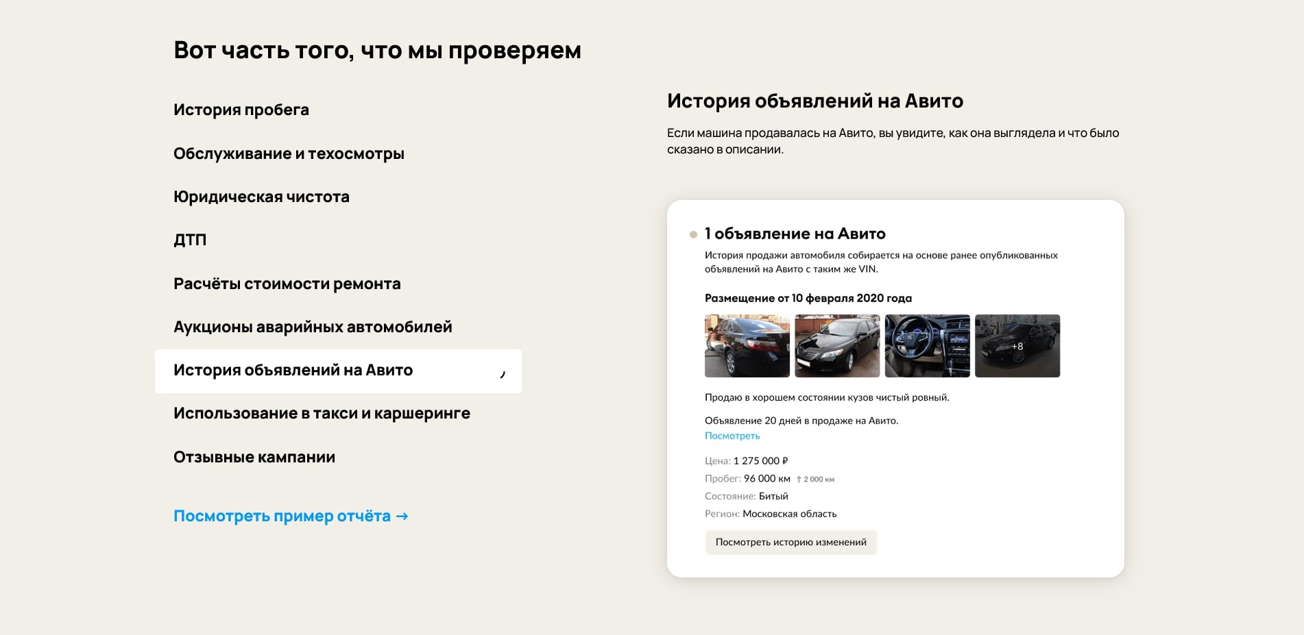Click Посмотреть историю изменений button

791,542
